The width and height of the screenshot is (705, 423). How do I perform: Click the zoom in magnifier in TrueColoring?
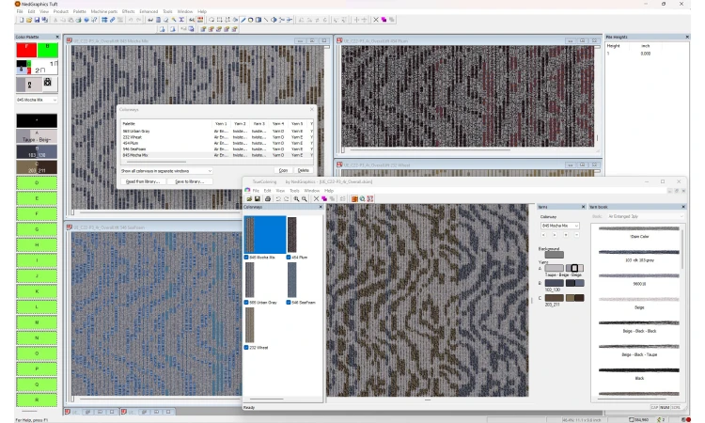pyautogui.click(x=296, y=198)
